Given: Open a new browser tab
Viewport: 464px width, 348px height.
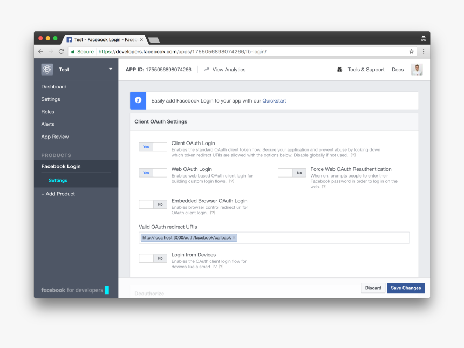Looking at the screenshot, I should click(x=154, y=40).
